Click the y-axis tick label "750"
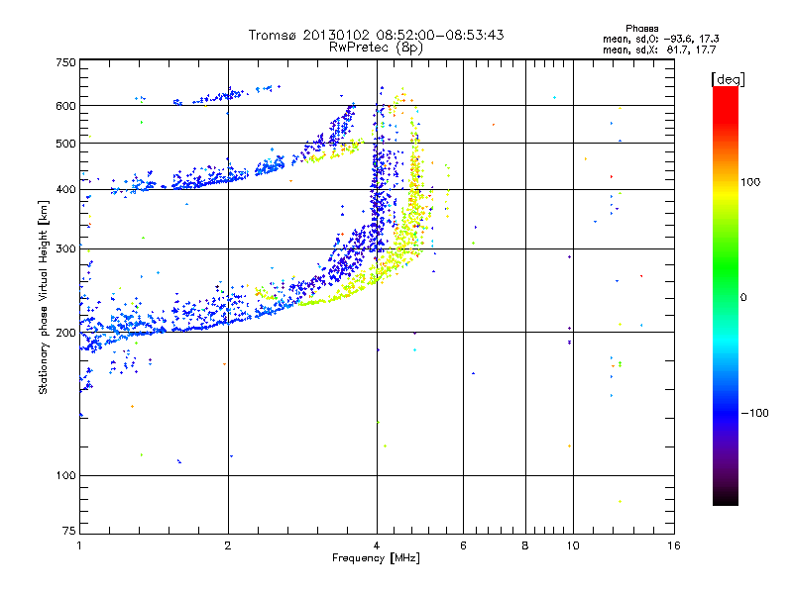Image resolution: width=793 pixels, height=594 pixels. (66, 62)
